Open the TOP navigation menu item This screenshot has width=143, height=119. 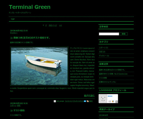tap(13, 19)
